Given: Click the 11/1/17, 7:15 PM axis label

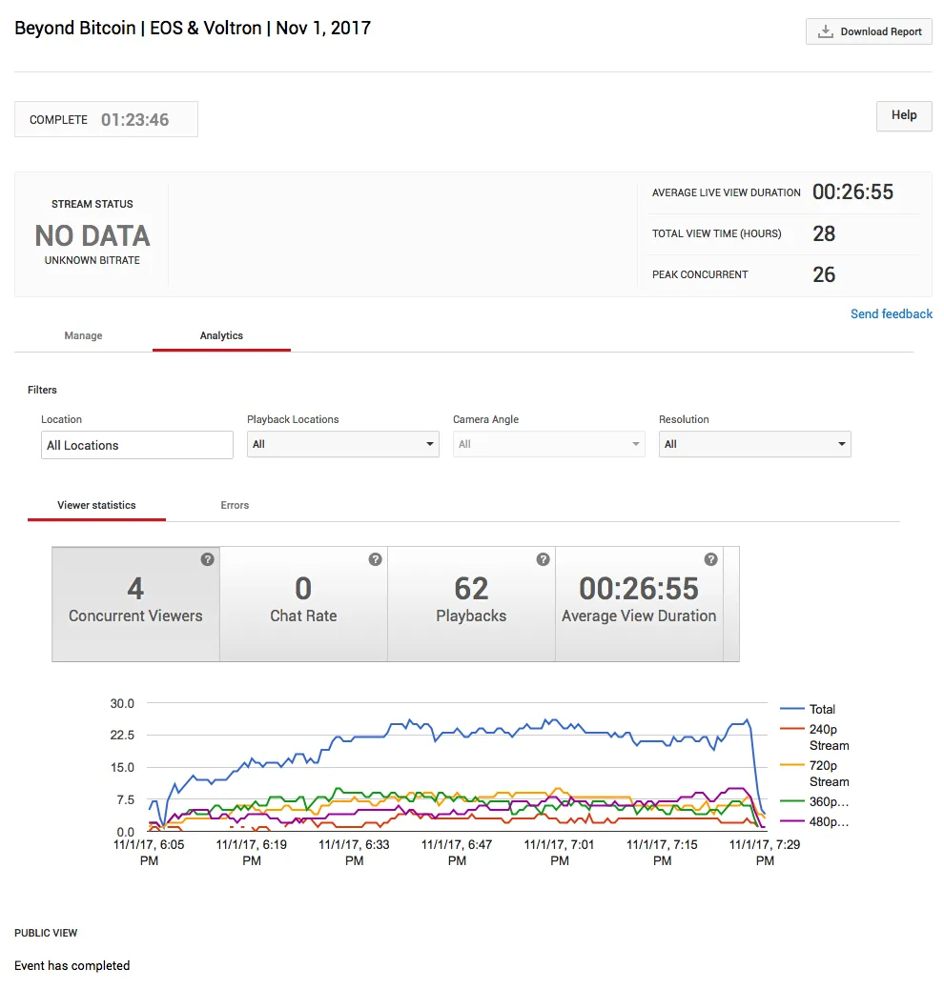Looking at the screenshot, I should point(662,852).
